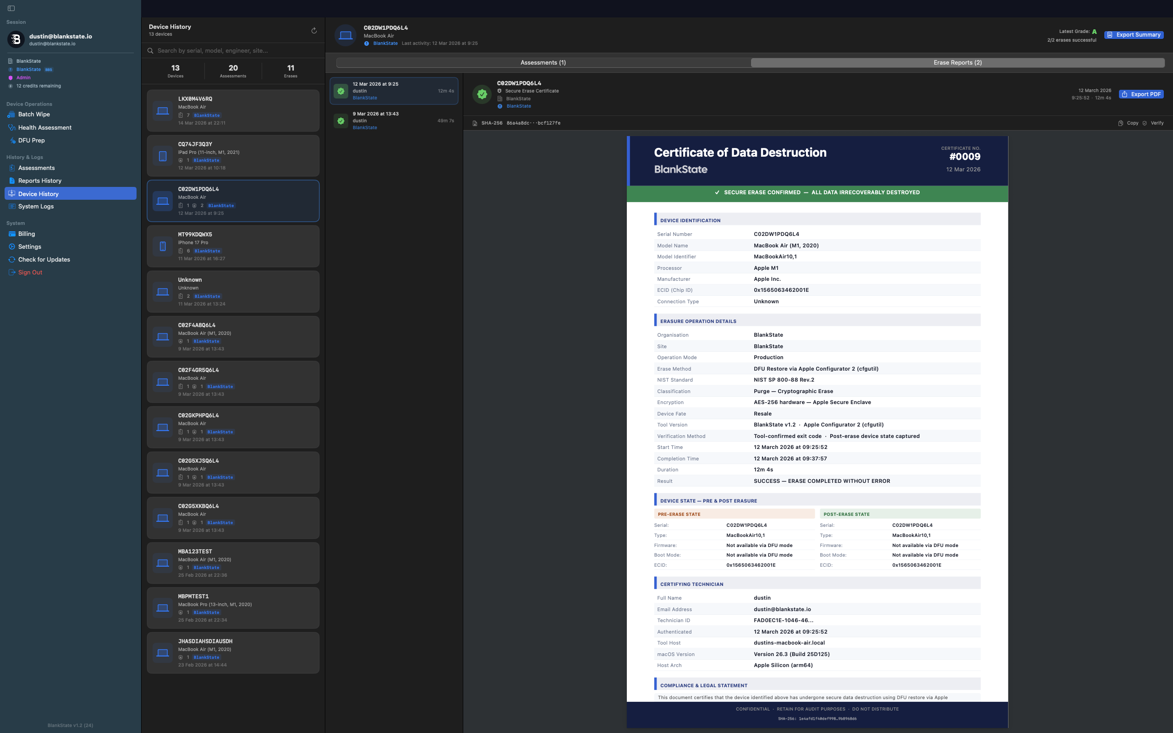Open Health Assessment in the sidebar
This screenshot has height=733, width=1173.
(44, 127)
